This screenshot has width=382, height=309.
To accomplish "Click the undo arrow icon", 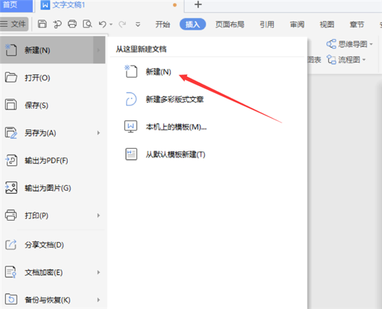I will click(102, 25).
